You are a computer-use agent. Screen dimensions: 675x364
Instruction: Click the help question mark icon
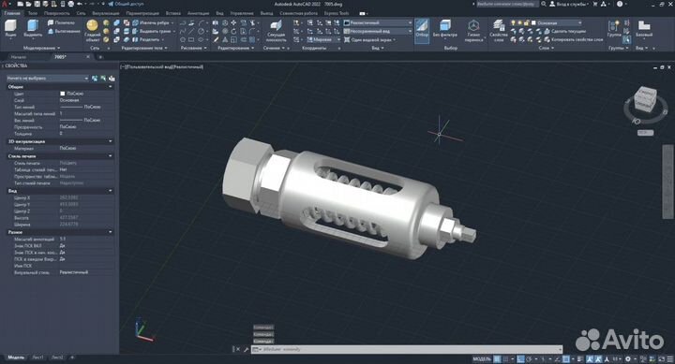[x=620, y=4]
